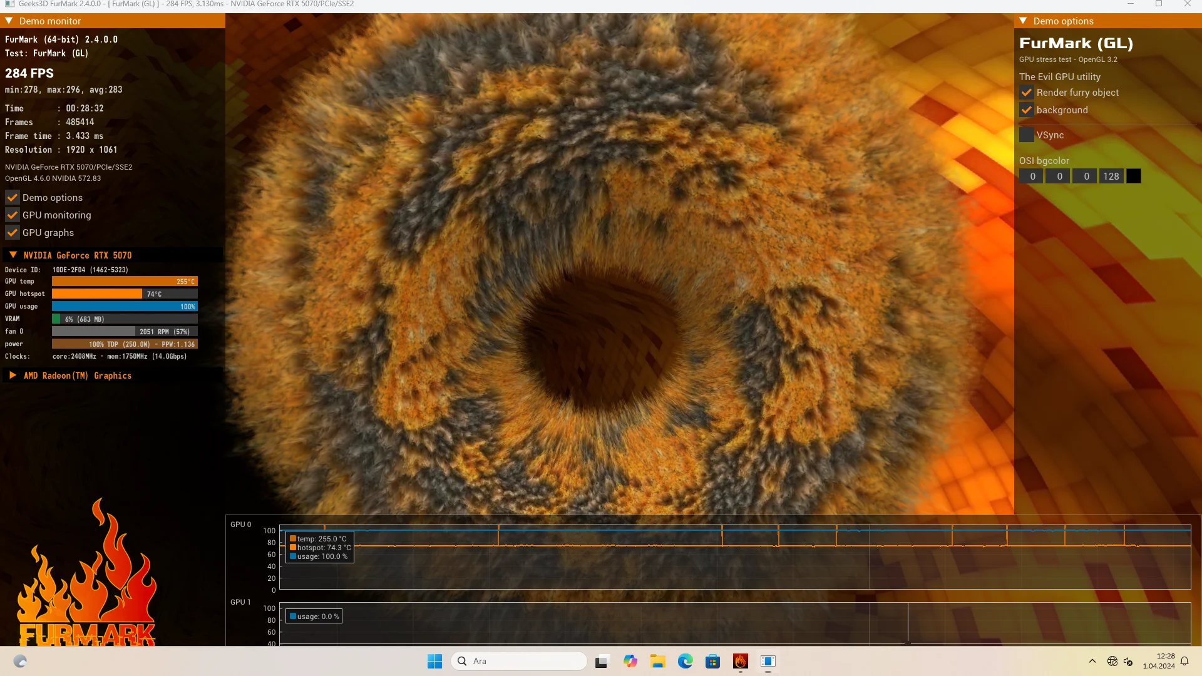
Task: Open the Windows Start menu
Action: click(x=434, y=661)
